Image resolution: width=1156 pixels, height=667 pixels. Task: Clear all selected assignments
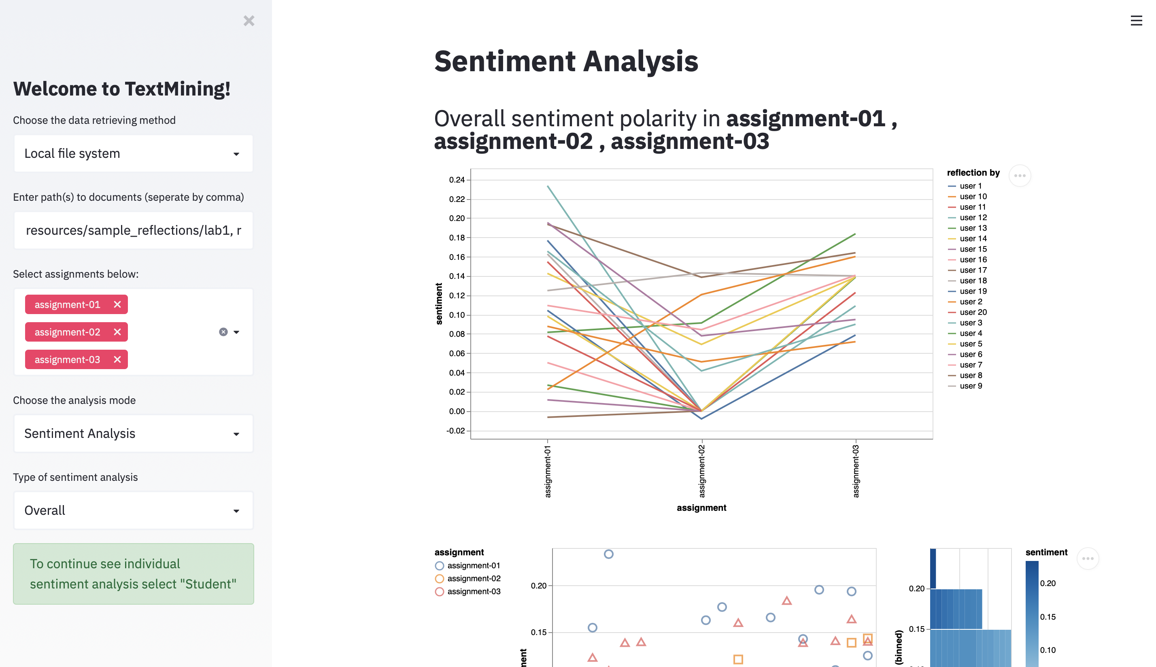pyautogui.click(x=223, y=331)
